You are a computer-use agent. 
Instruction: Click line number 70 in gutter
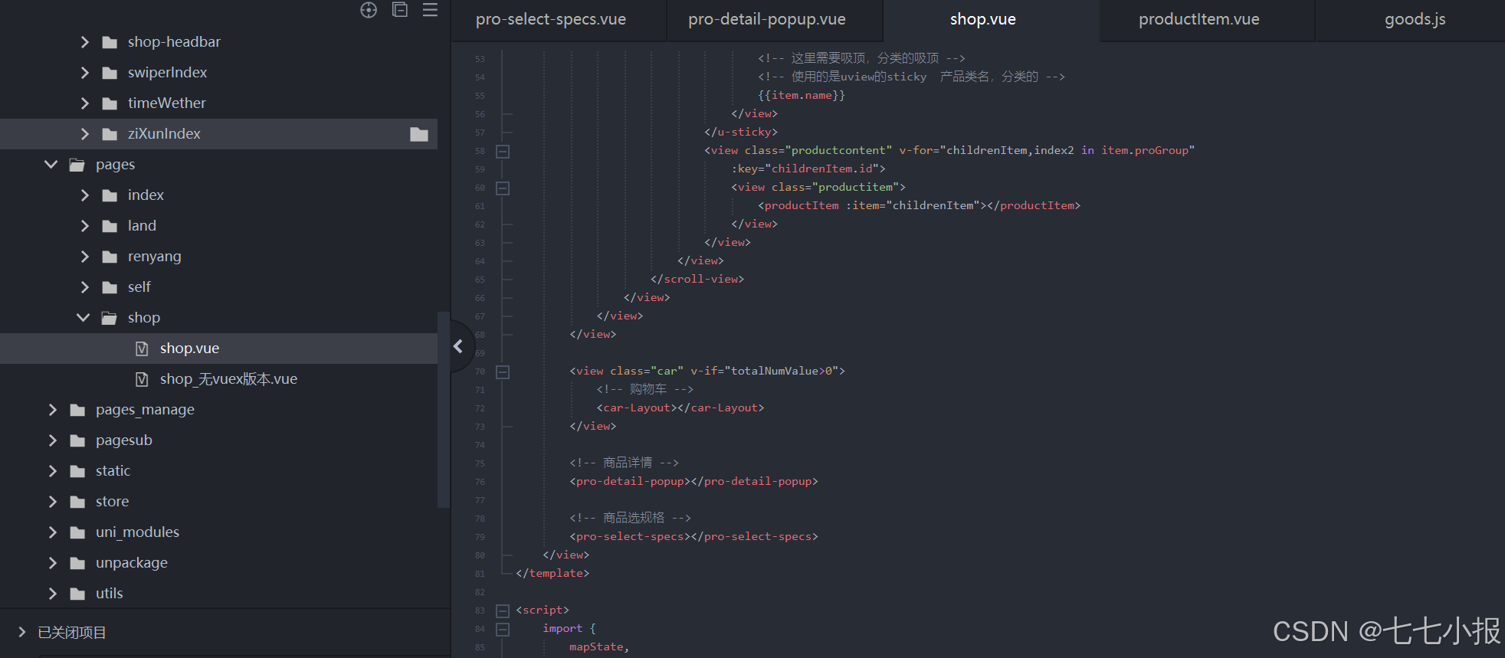pyautogui.click(x=480, y=372)
